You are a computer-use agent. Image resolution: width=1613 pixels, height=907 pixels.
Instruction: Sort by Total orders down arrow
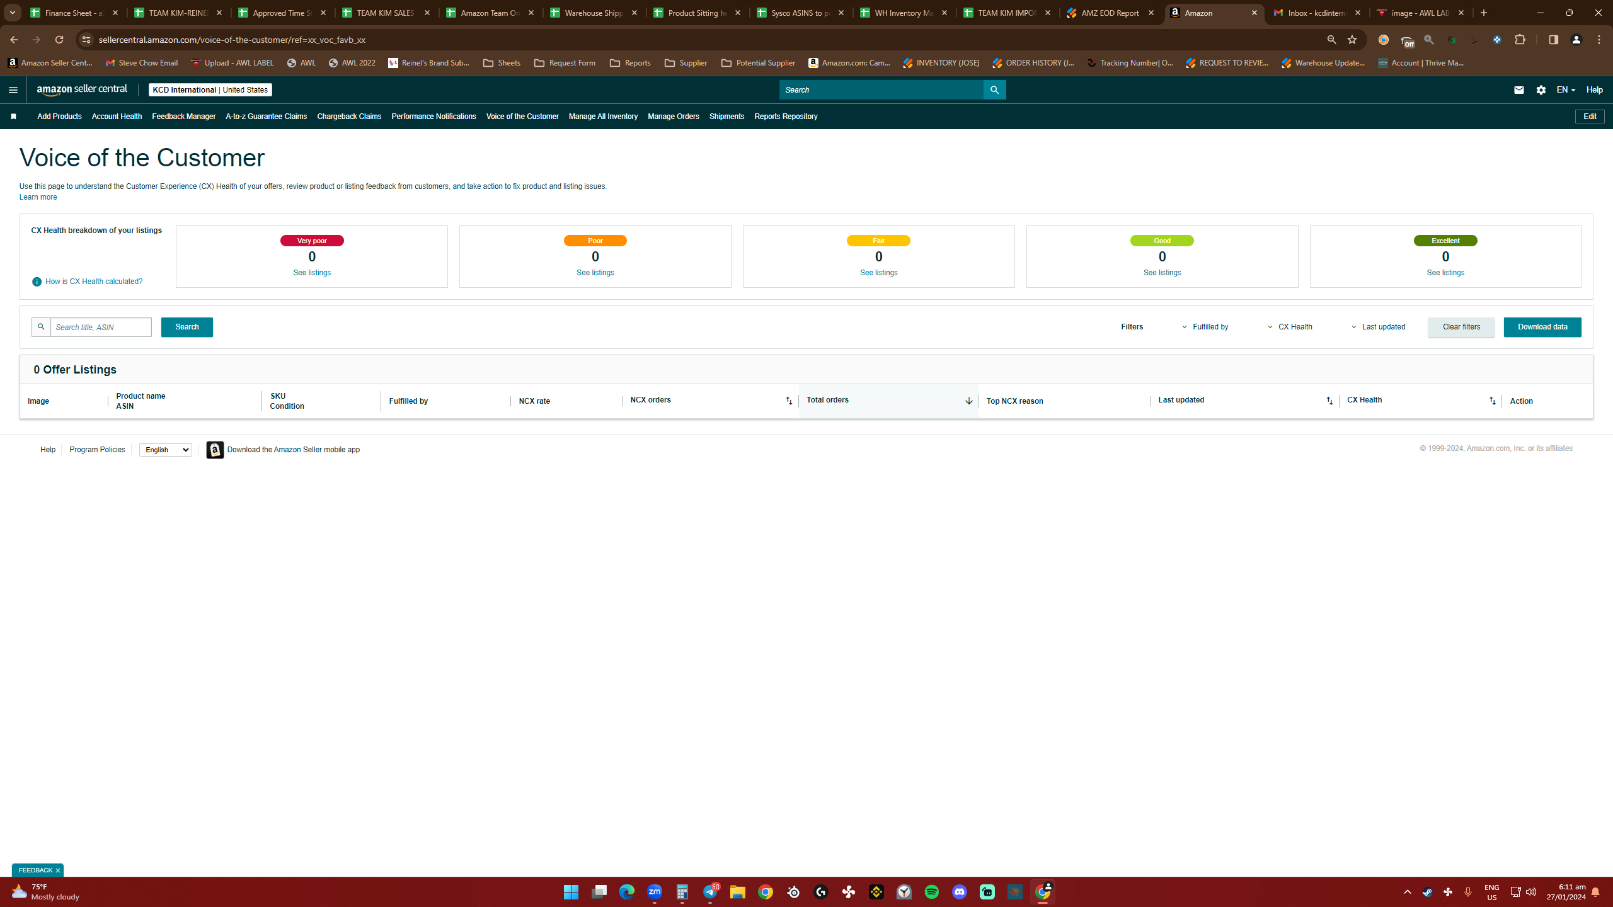tap(968, 401)
